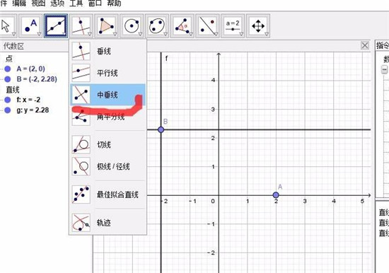Click the 切线 tangent icon
389x273 pixels.
81,144
